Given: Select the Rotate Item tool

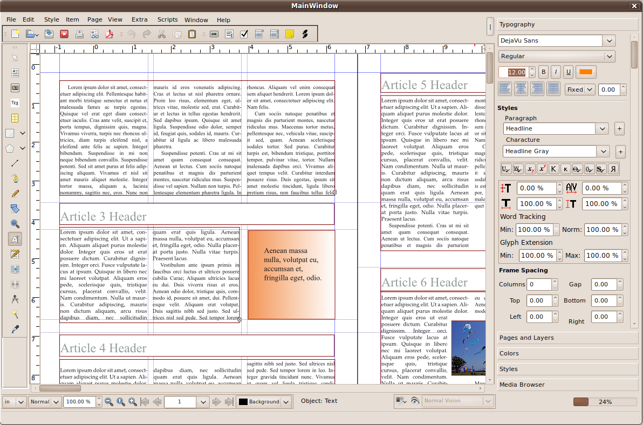Looking at the screenshot, I should (15, 209).
